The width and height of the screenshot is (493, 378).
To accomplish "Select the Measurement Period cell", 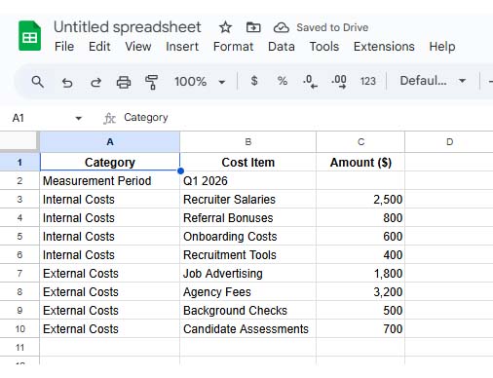I will pos(110,180).
